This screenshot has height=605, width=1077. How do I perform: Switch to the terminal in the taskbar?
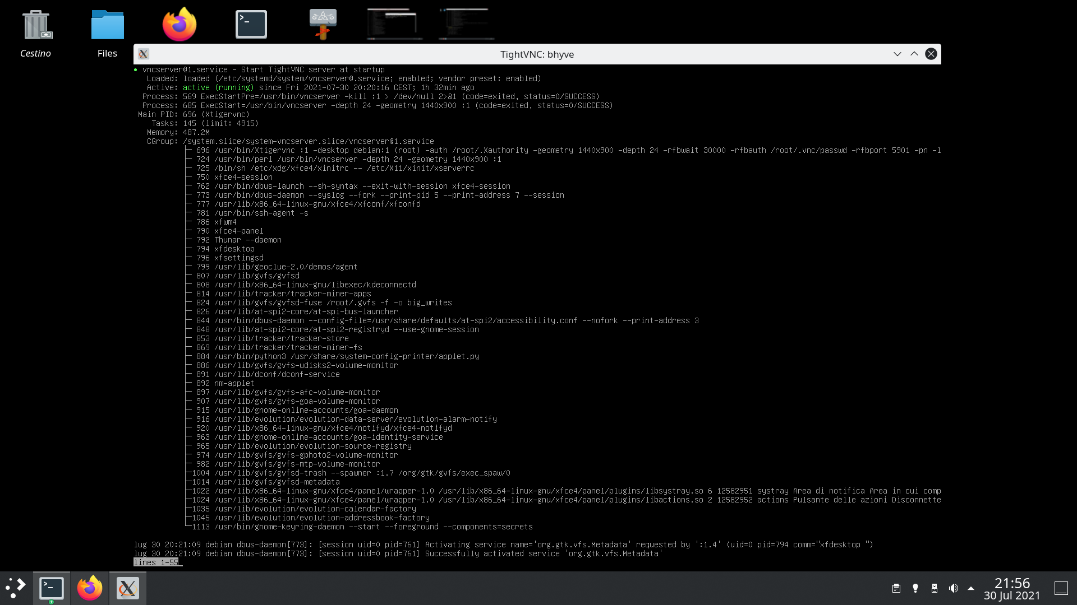coord(52,588)
